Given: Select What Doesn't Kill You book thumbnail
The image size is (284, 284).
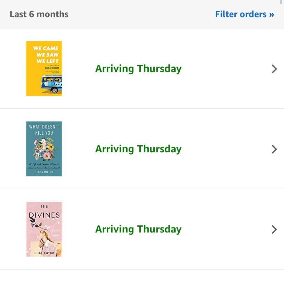Looking at the screenshot, I should coord(44,149).
